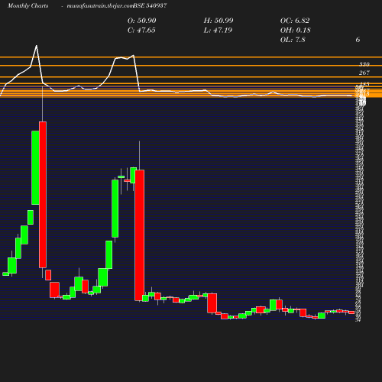The image size is (382, 382).
Task: Click the price axis label "267"
Action: click(x=364, y=73)
